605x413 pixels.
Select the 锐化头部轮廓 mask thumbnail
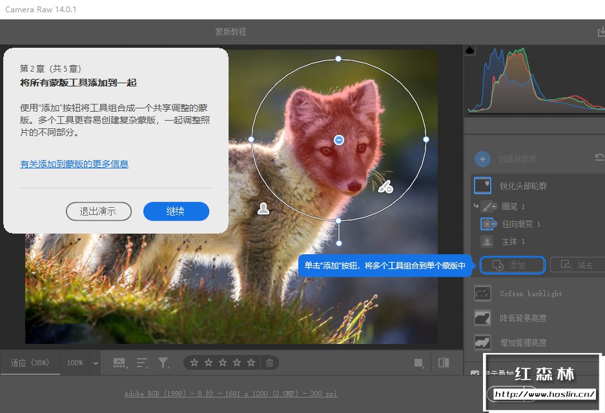coord(482,186)
